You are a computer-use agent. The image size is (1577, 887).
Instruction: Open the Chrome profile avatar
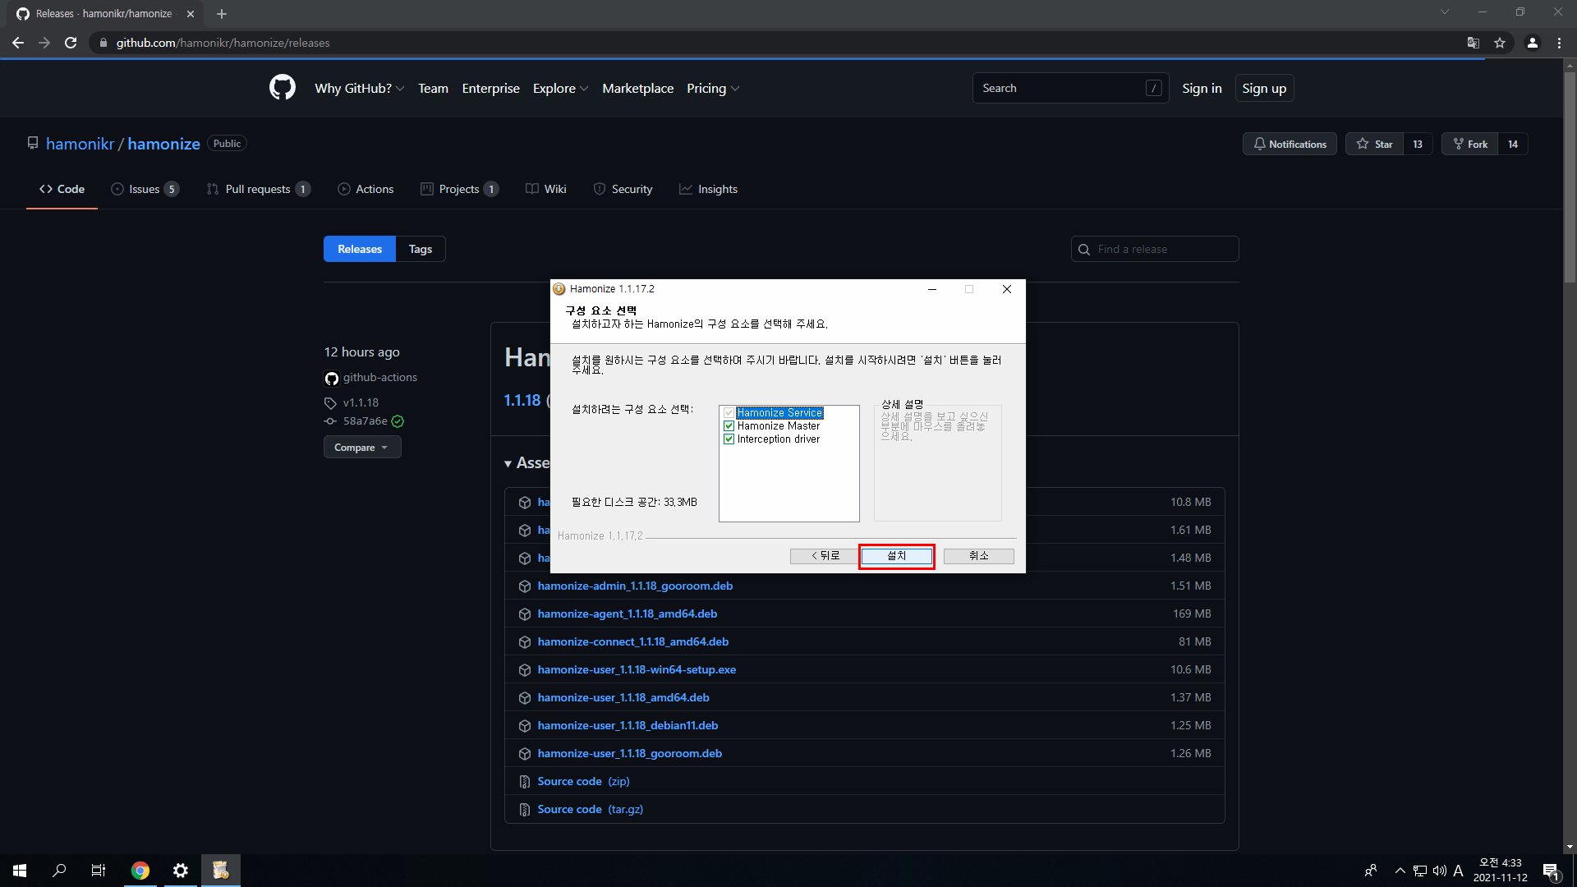click(x=1533, y=43)
